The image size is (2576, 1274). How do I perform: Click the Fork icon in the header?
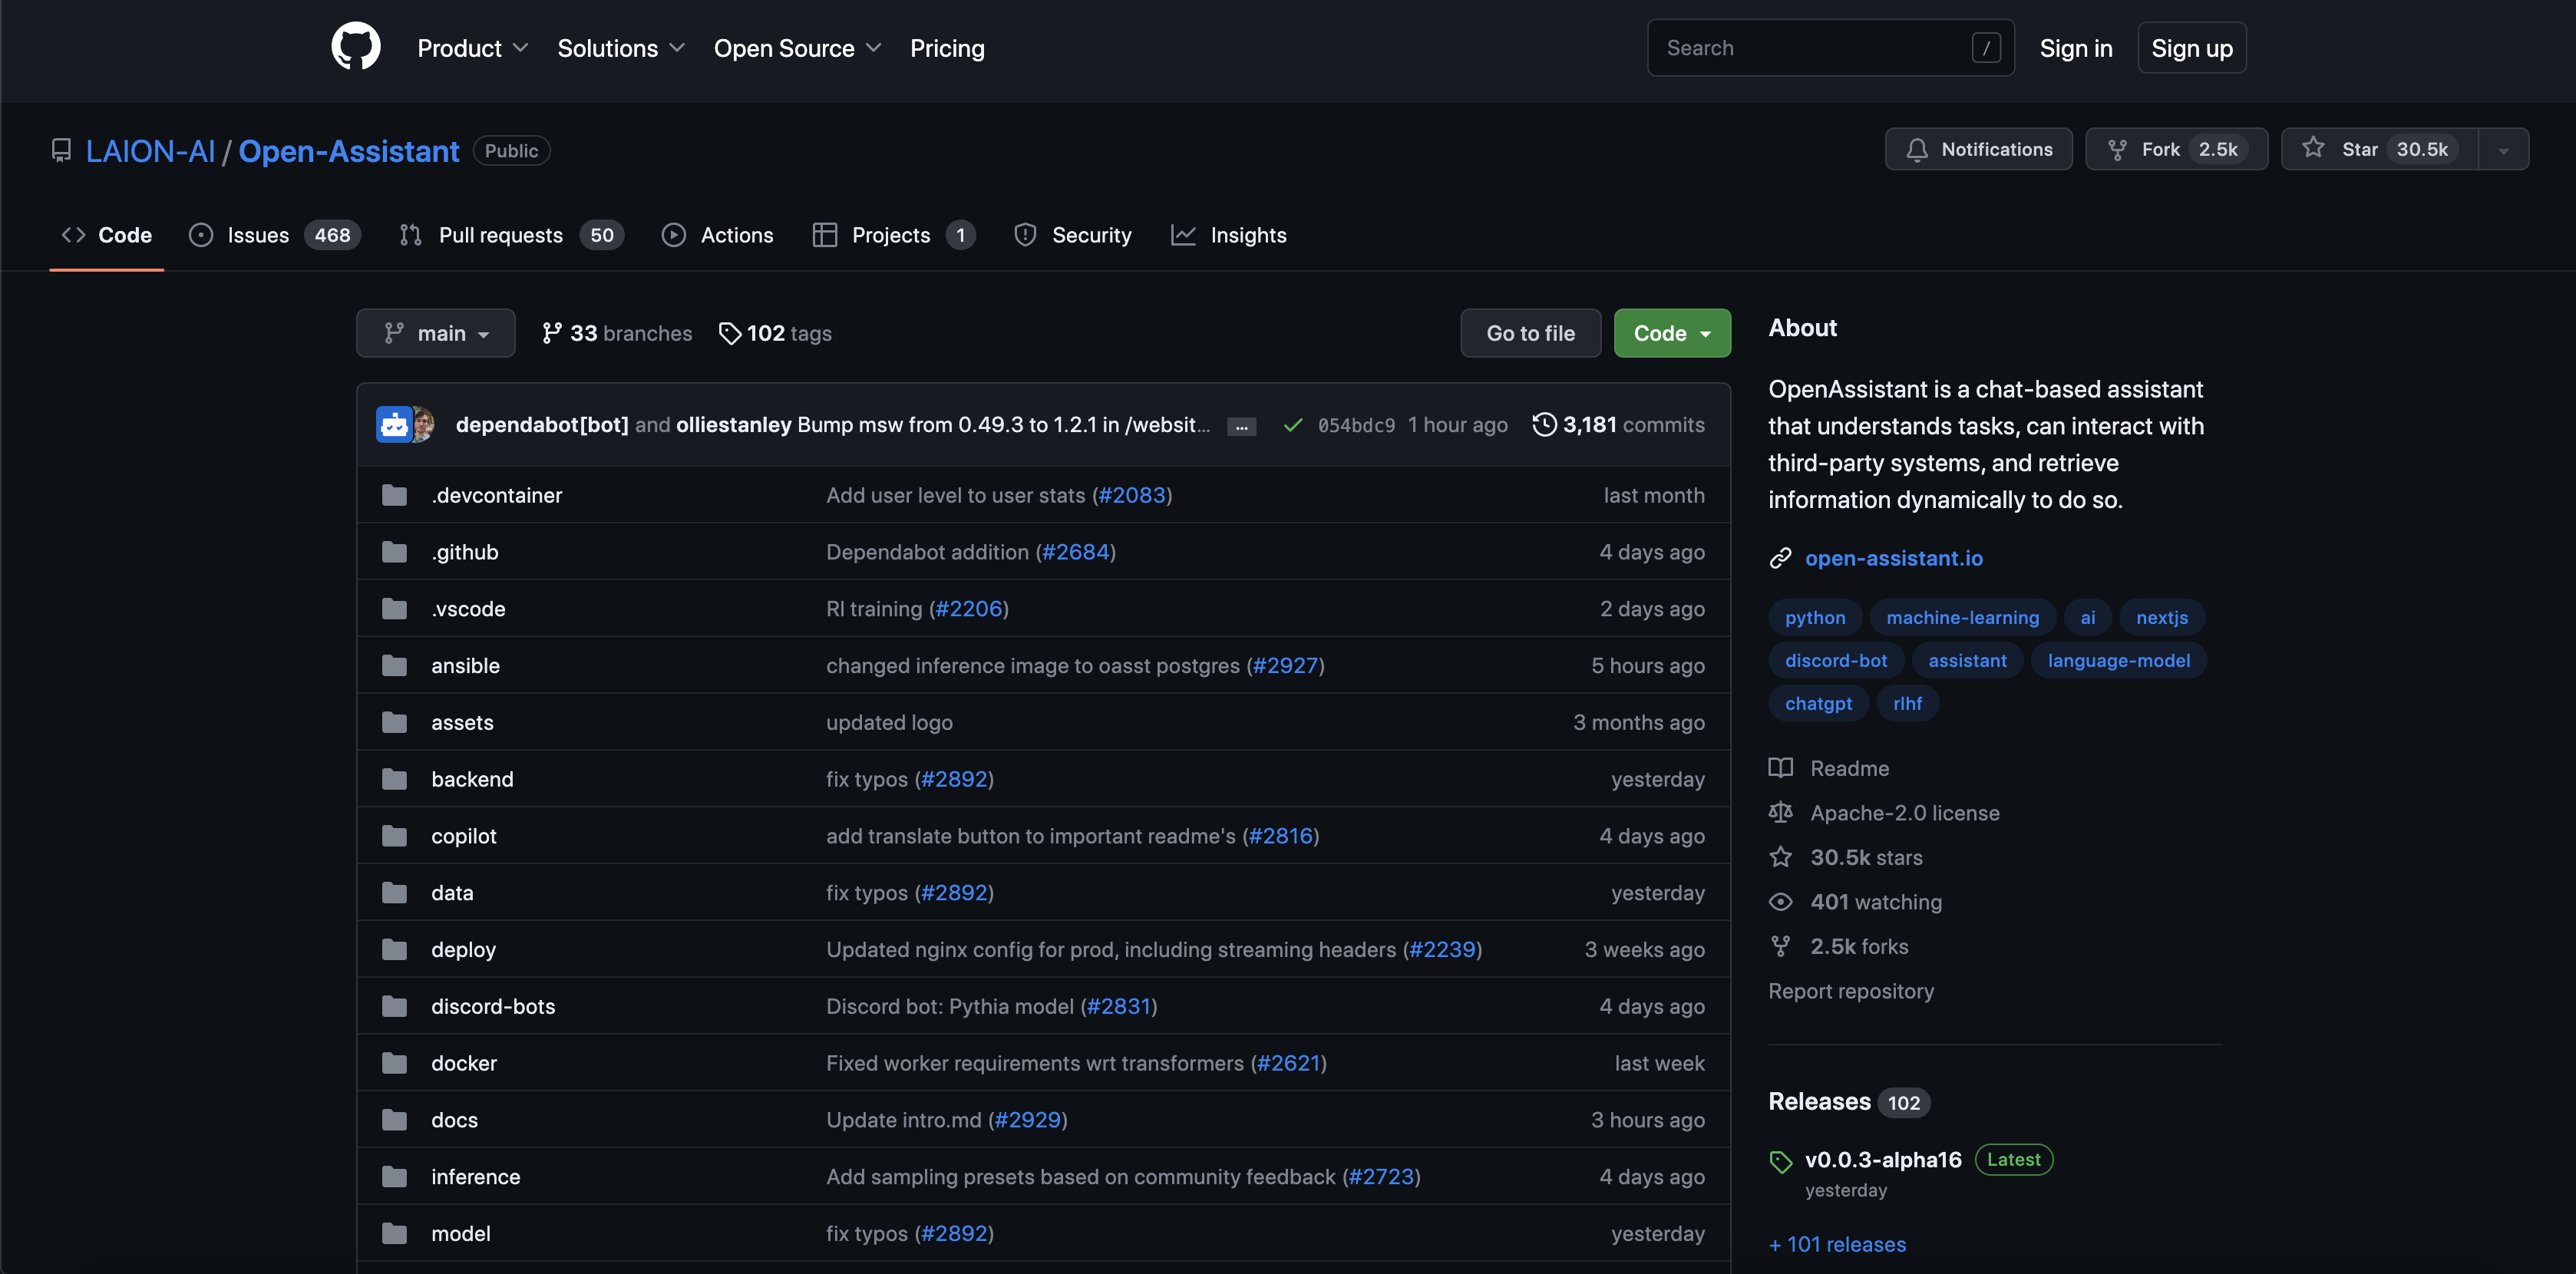click(2117, 149)
